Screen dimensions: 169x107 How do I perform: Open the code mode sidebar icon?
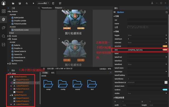4,44
